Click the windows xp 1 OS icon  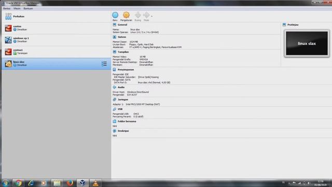click(8, 40)
